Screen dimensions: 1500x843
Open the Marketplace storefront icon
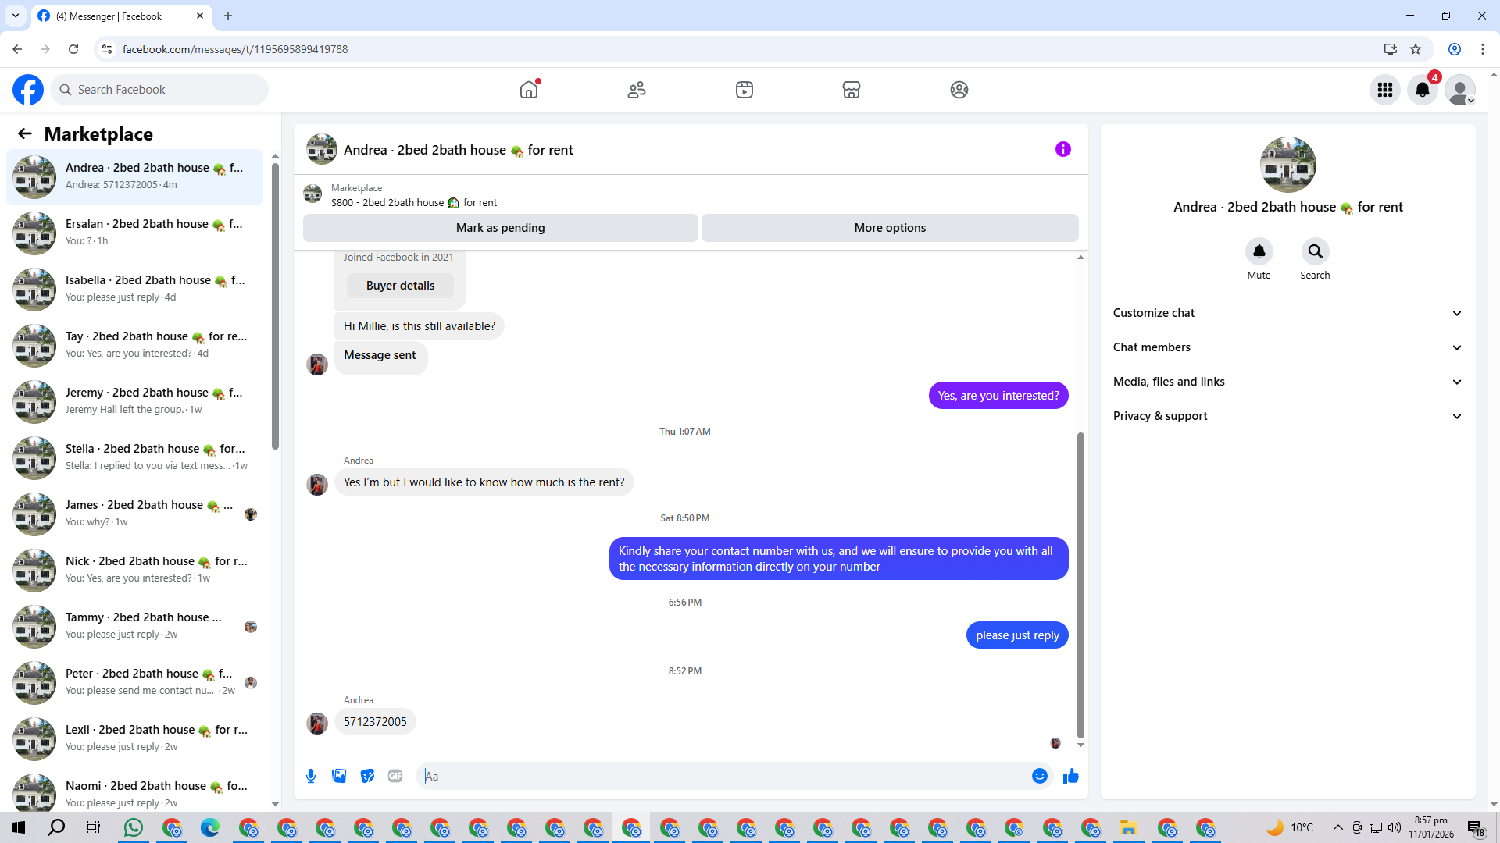point(852,90)
